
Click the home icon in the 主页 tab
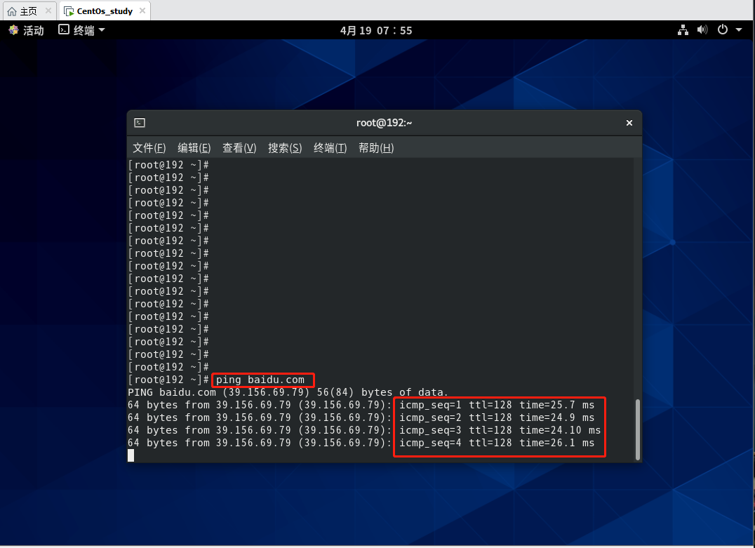tap(12, 11)
